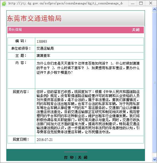Click the reply content paragraph text
This screenshot has height=163, width=157.
[88, 112]
